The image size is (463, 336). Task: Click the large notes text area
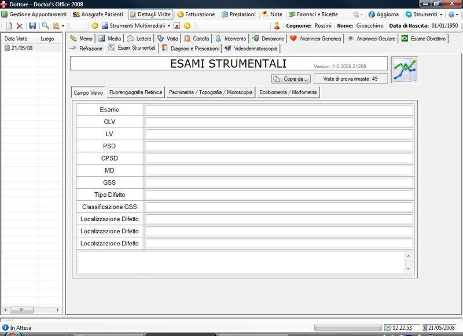tap(241, 262)
